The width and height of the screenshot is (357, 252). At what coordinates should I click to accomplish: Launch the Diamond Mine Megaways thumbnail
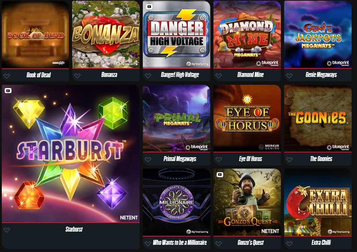pos(247,34)
